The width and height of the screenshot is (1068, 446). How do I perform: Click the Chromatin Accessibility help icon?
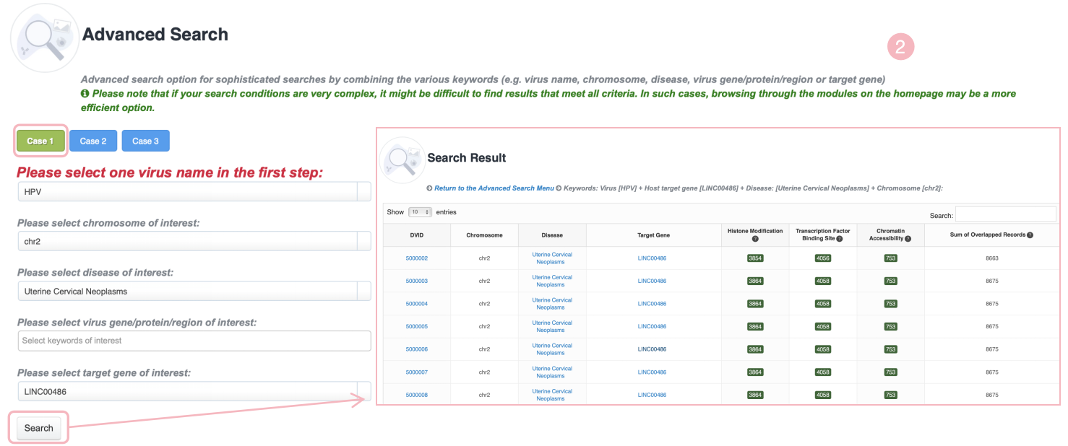coord(908,239)
